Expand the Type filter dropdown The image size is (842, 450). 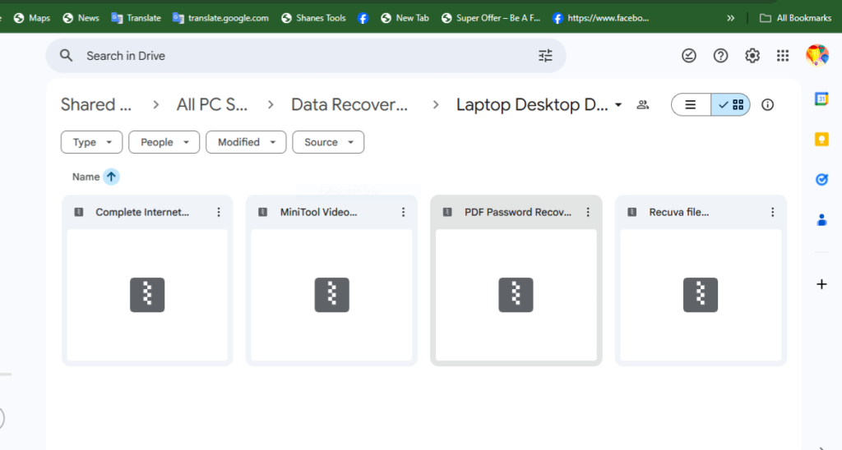pyautogui.click(x=91, y=142)
